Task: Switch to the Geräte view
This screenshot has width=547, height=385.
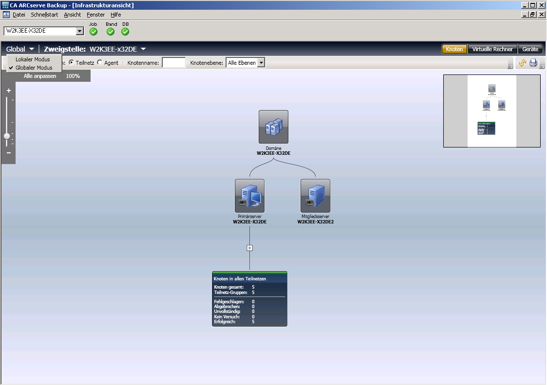Action: (x=530, y=49)
